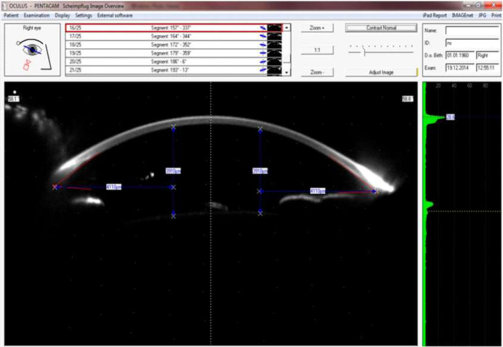503x347 pixels.
Task: Open the External software menu
Action: click(115, 16)
